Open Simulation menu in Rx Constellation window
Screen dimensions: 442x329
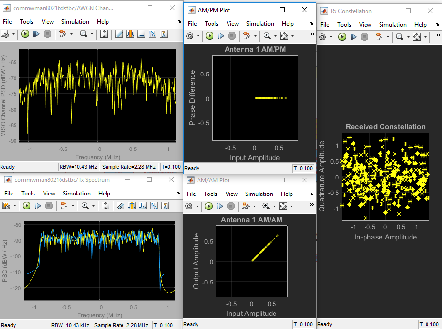[x=393, y=24]
